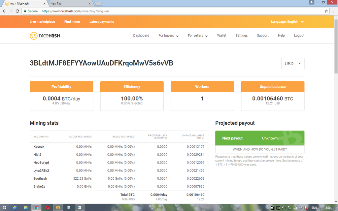Viewport: 338px width, 211px height.
Task: Select the 'my - NiceHash' browser tab
Action: pyautogui.click(x=25, y=3)
